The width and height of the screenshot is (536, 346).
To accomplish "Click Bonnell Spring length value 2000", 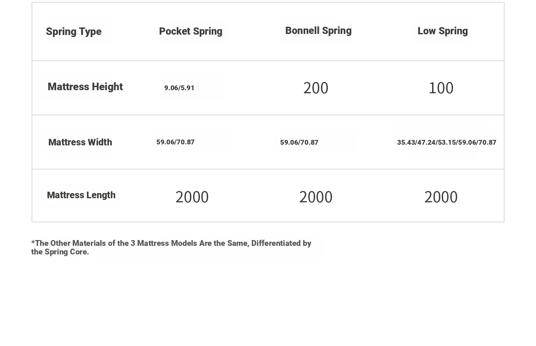I will (x=316, y=197).
